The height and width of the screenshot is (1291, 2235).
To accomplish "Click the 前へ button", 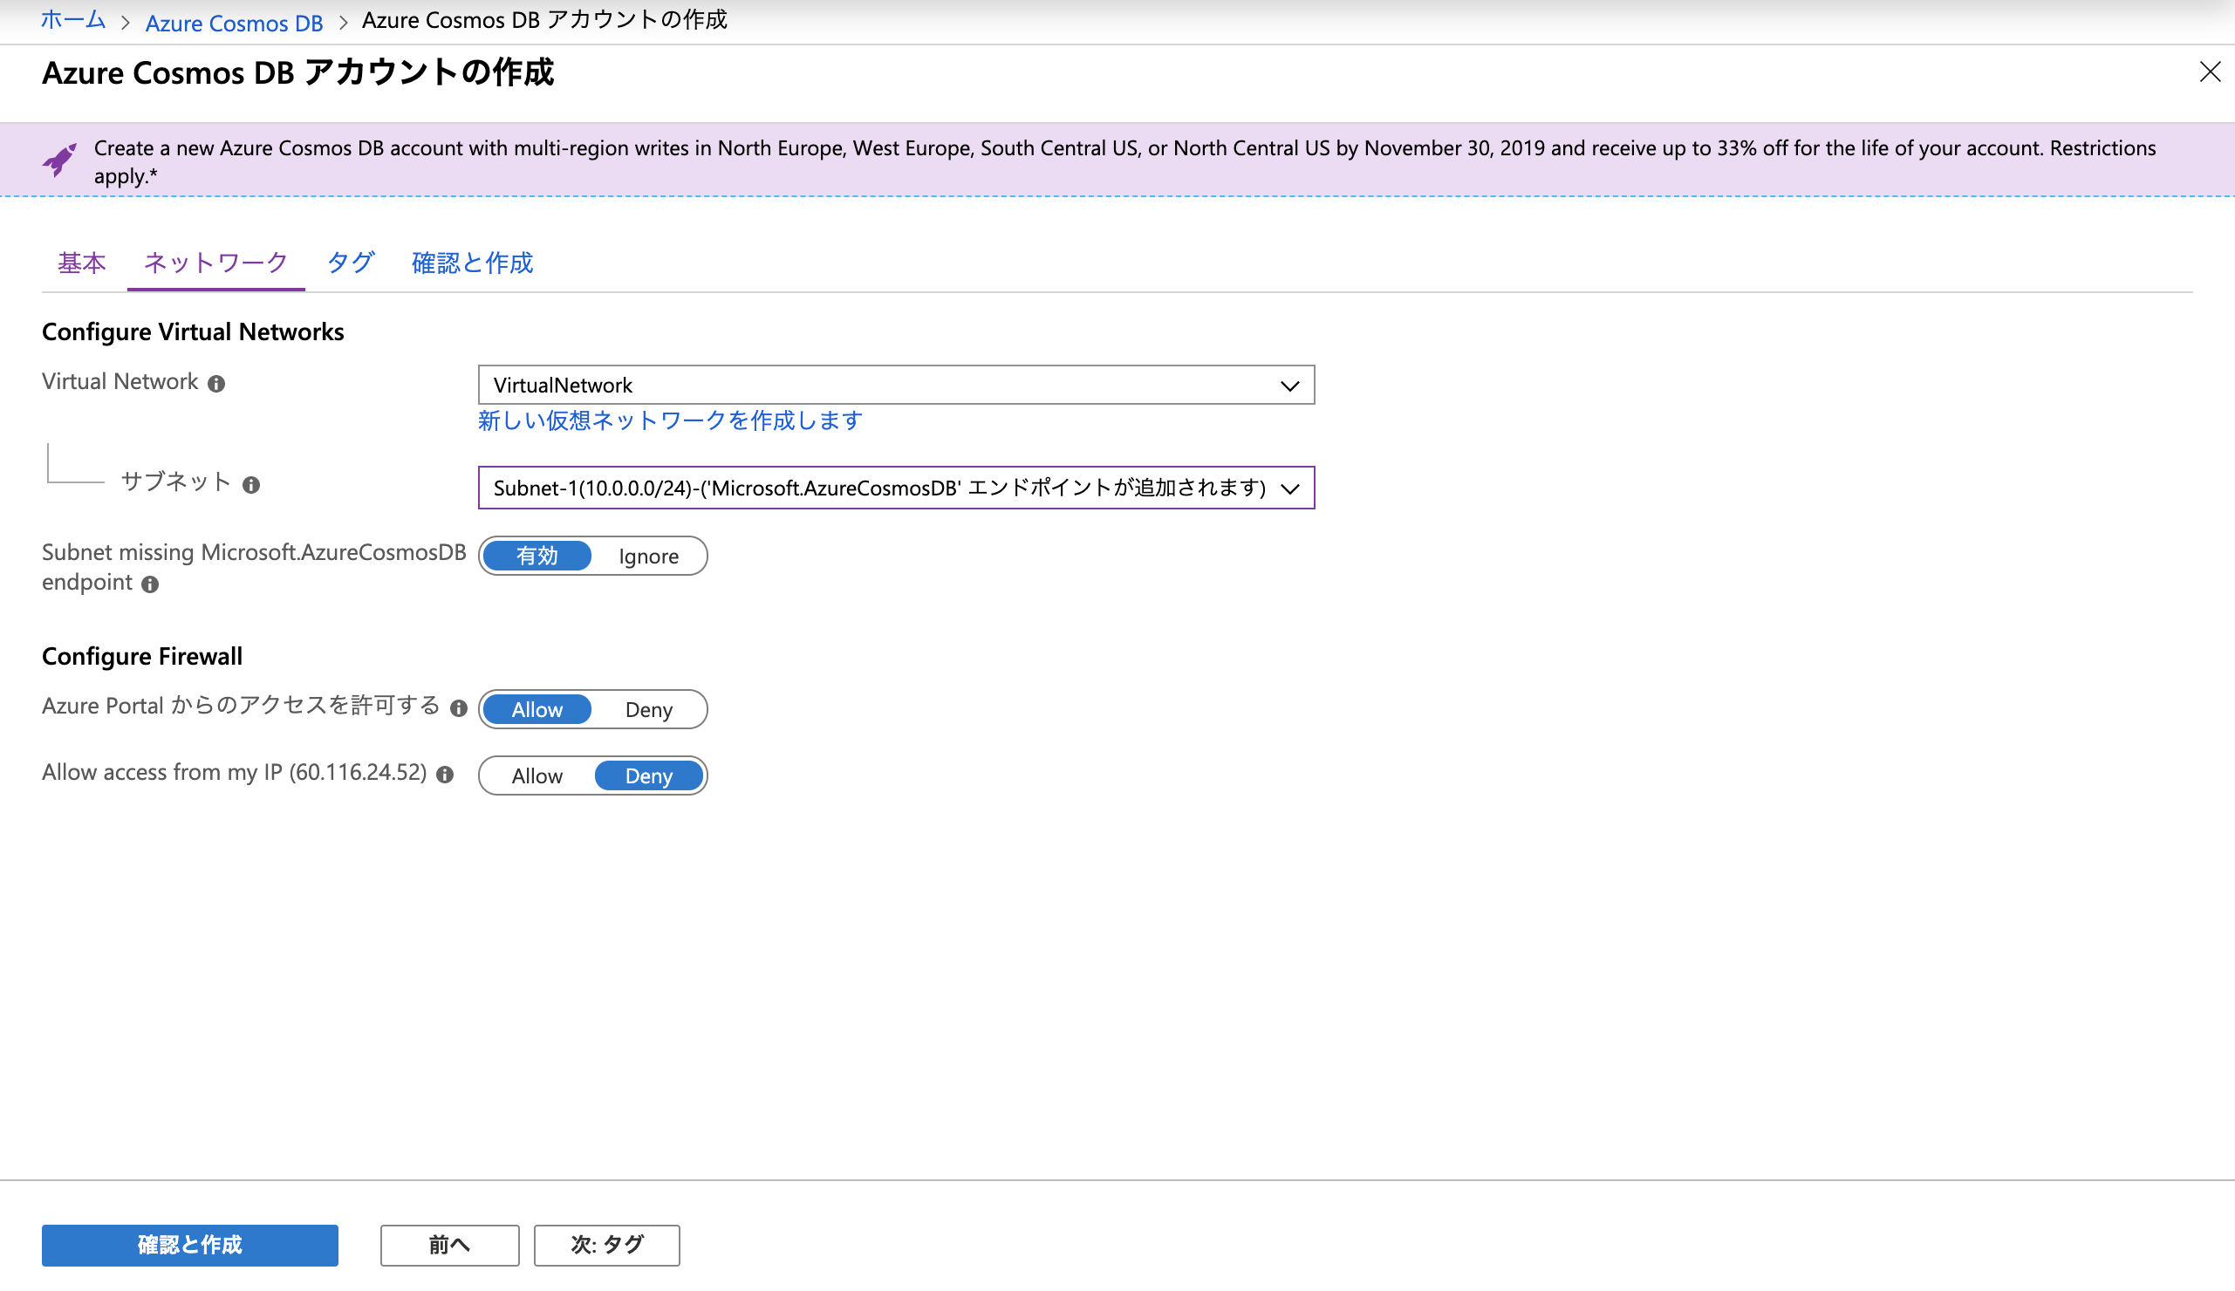I will (449, 1245).
